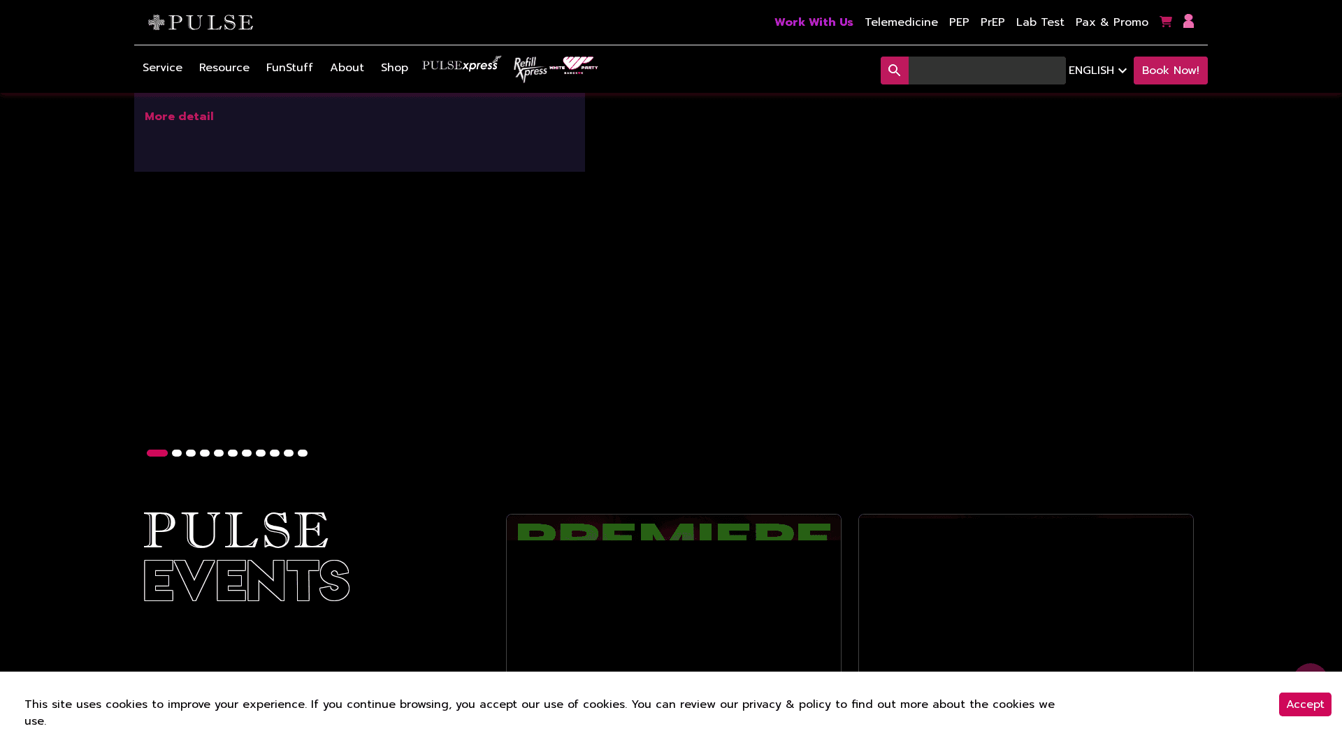Accept the cookie notice
The width and height of the screenshot is (1342, 754).
point(1305,704)
